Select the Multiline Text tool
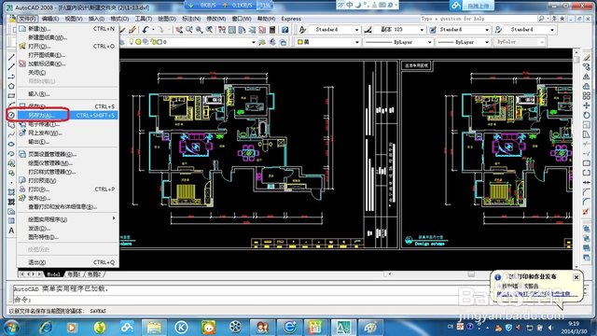 11,231
